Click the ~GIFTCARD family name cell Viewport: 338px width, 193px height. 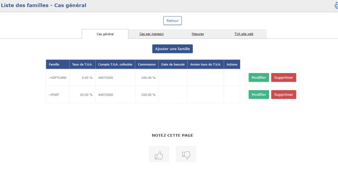(x=57, y=77)
